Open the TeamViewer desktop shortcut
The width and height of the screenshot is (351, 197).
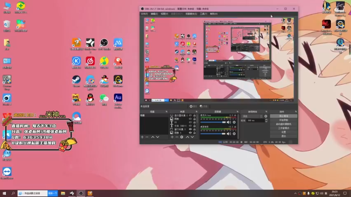point(7,173)
